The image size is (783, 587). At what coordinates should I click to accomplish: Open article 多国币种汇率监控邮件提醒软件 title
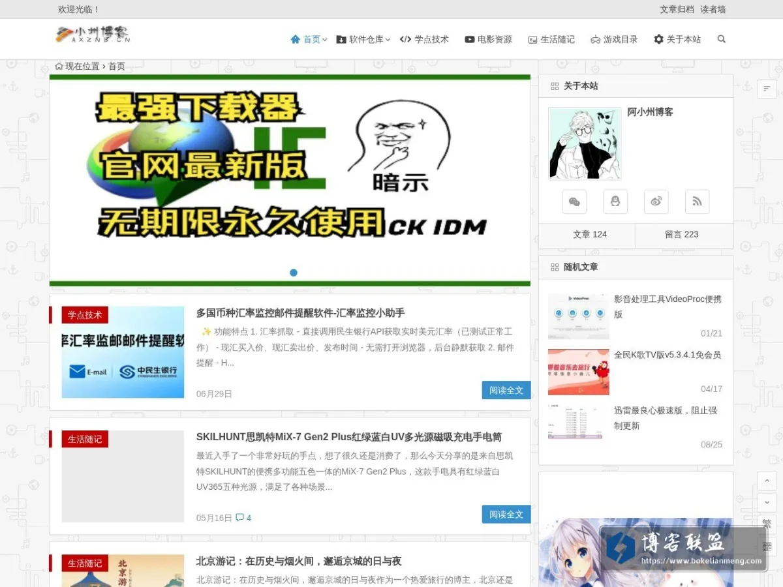click(x=301, y=313)
